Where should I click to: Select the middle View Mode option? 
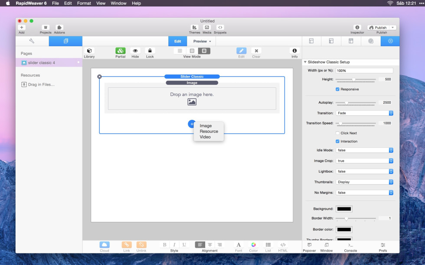point(192,51)
